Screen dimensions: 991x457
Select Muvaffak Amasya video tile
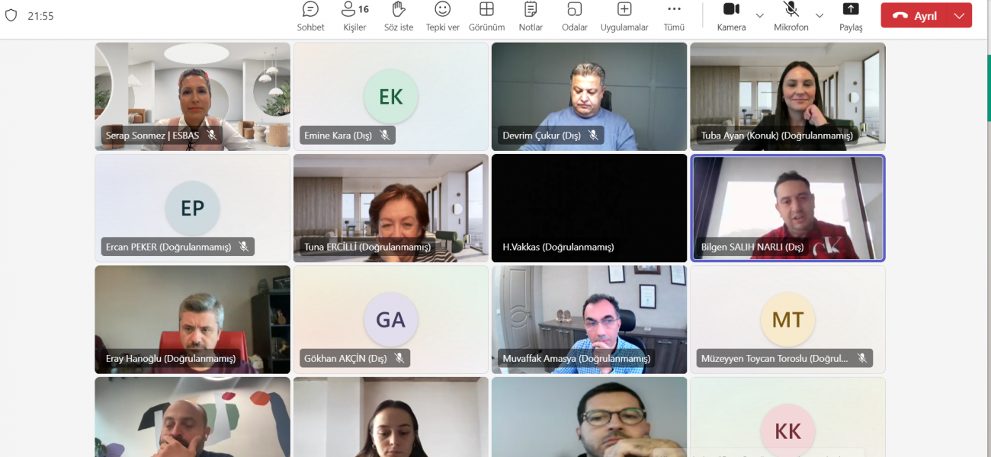click(x=589, y=319)
